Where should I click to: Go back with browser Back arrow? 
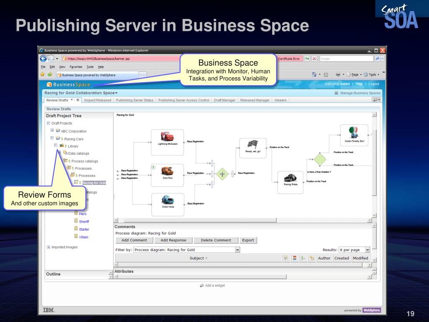tap(43, 59)
